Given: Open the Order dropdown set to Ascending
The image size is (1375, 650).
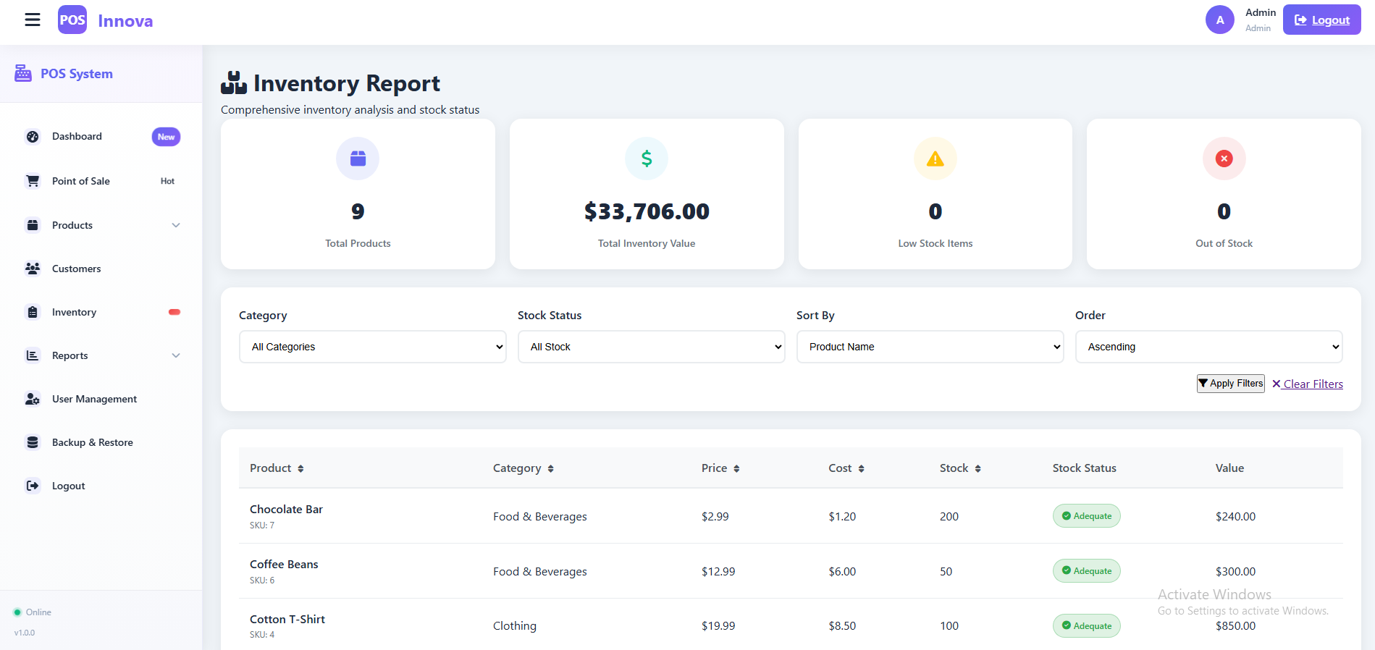Looking at the screenshot, I should (1208, 347).
